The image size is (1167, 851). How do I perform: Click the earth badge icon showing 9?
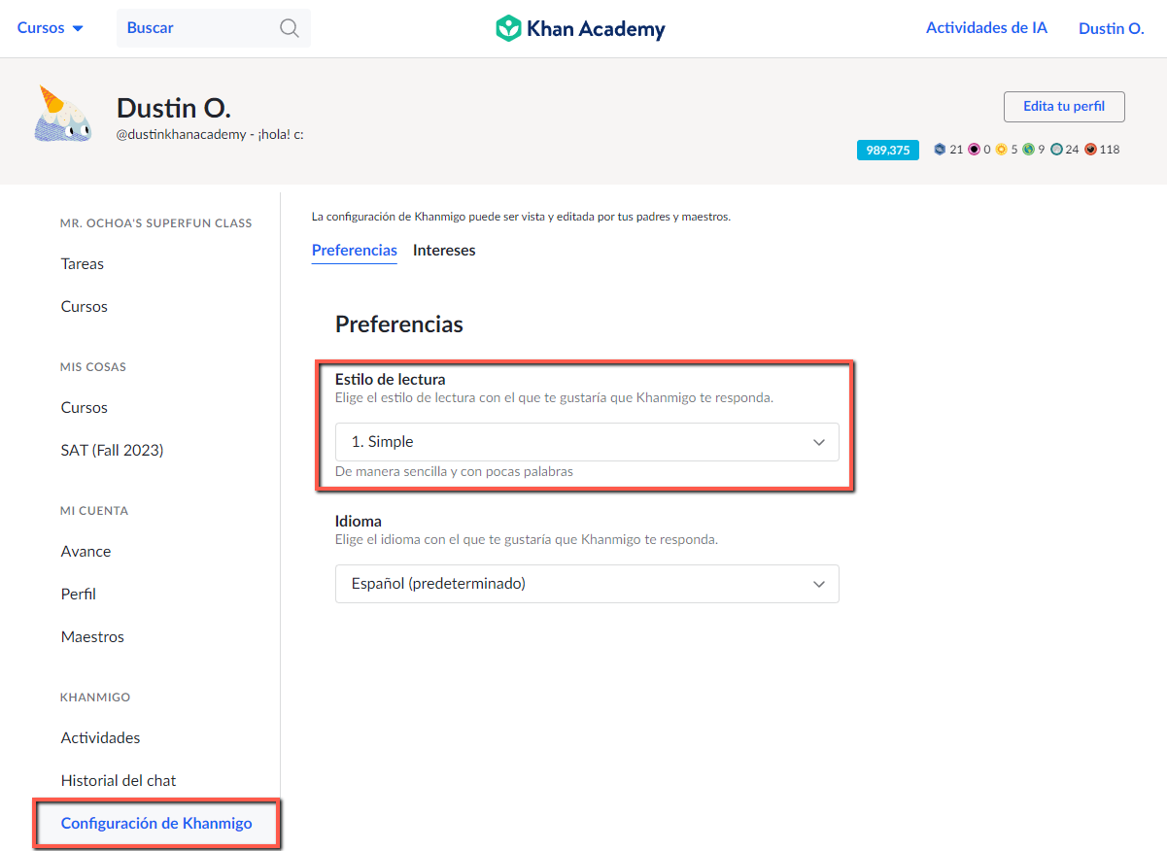[x=1028, y=150]
